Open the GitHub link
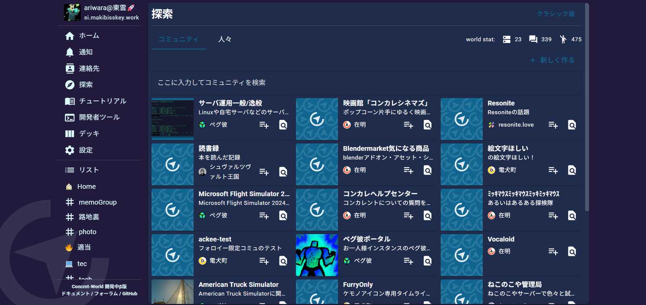This screenshot has height=305, width=646. 130,294
